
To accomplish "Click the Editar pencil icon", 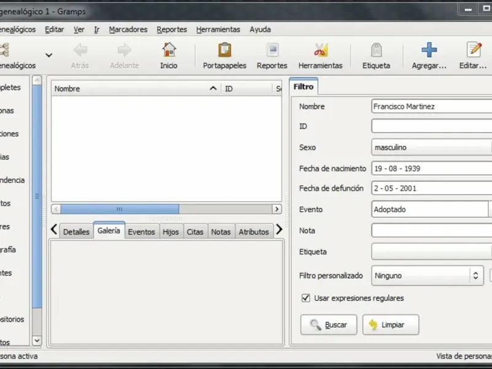I will [x=474, y=50].
